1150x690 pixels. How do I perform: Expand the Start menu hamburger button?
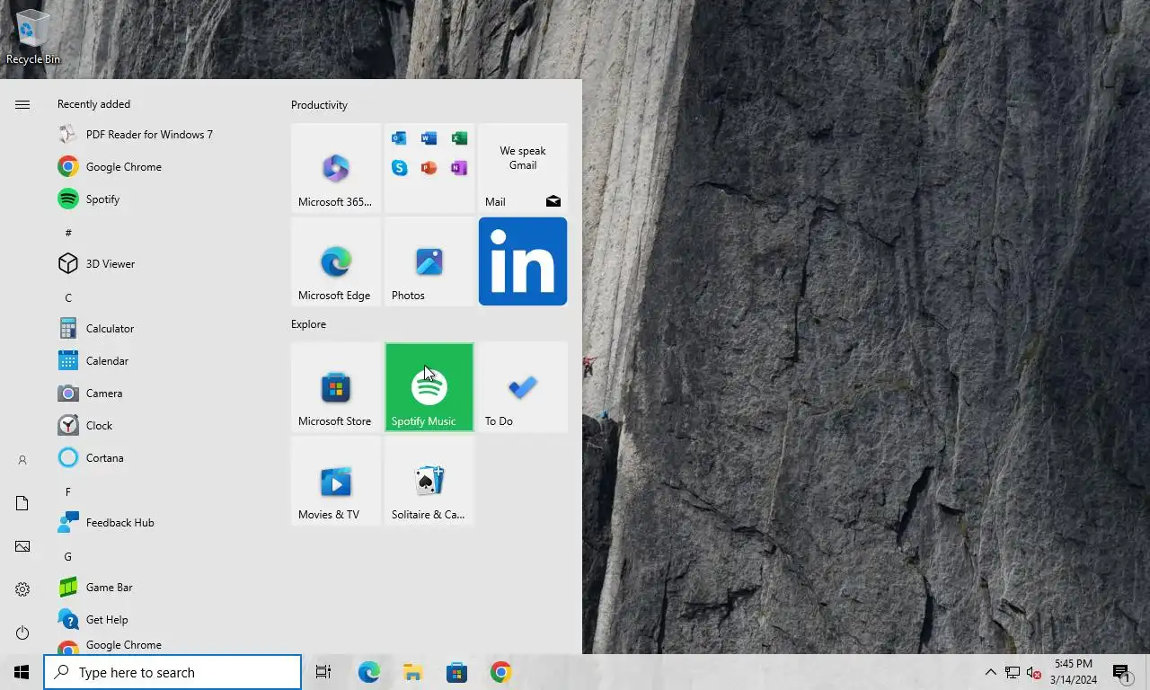coord(22,105)
